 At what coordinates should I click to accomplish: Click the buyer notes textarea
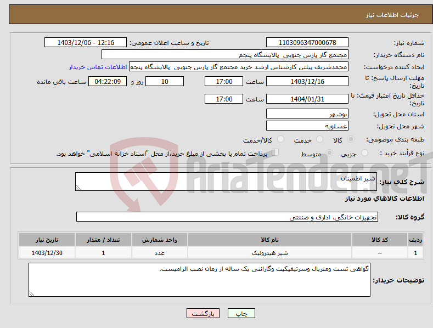(199, 280)
